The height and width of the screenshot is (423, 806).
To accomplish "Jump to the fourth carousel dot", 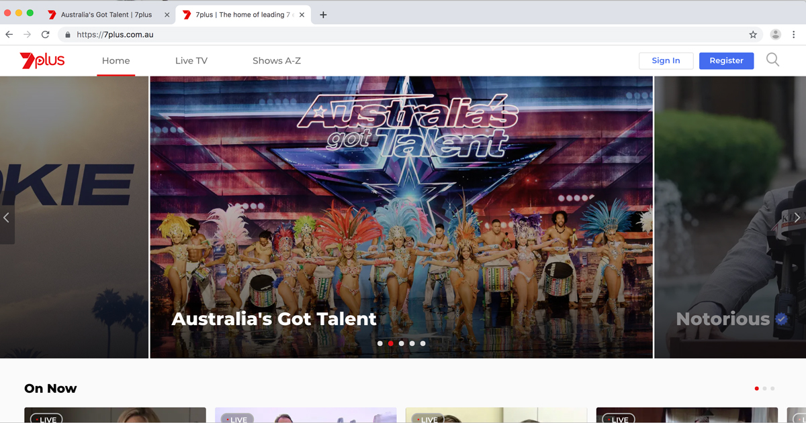I will [412, 343].
